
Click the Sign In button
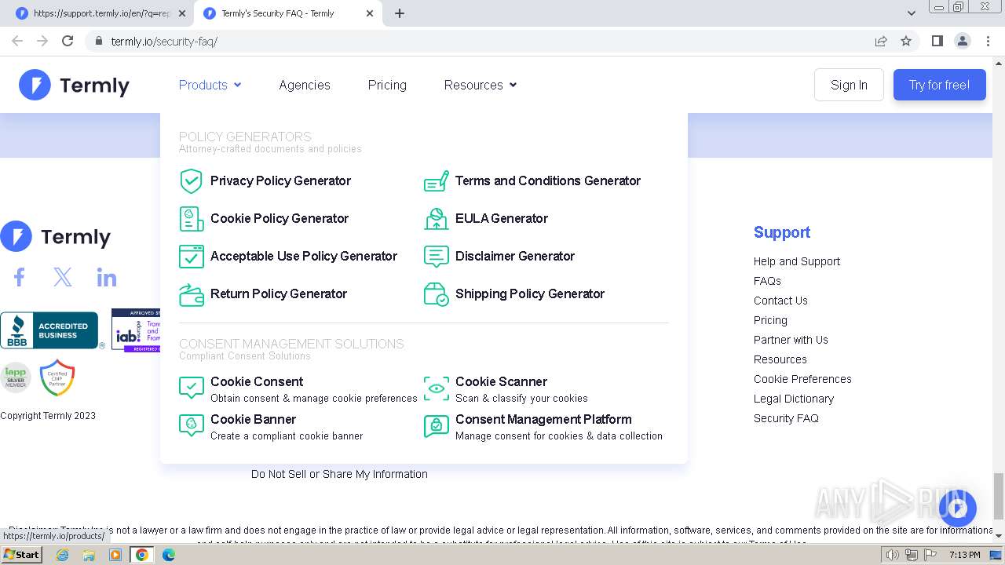point(849,85)
